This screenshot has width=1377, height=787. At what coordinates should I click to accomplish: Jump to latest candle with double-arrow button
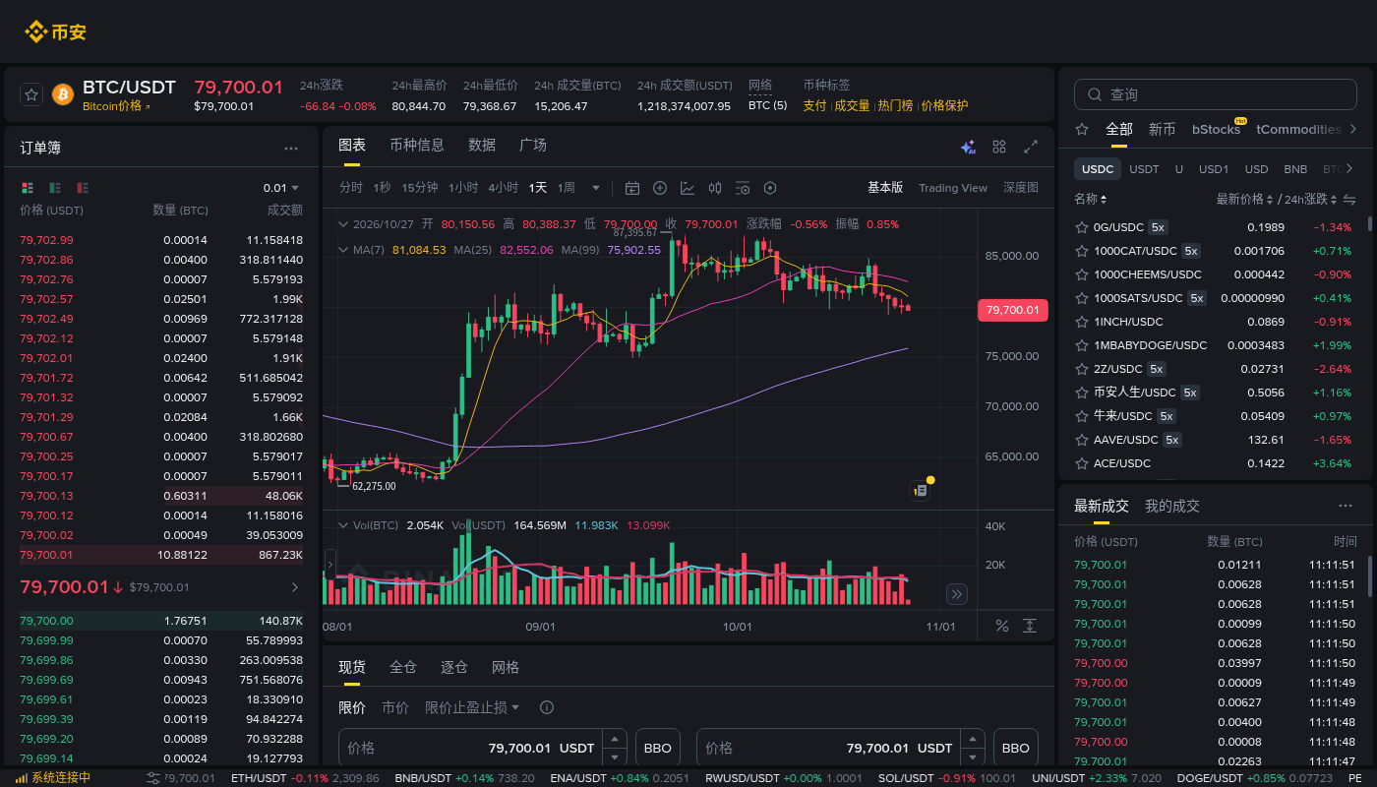[956, 593]
